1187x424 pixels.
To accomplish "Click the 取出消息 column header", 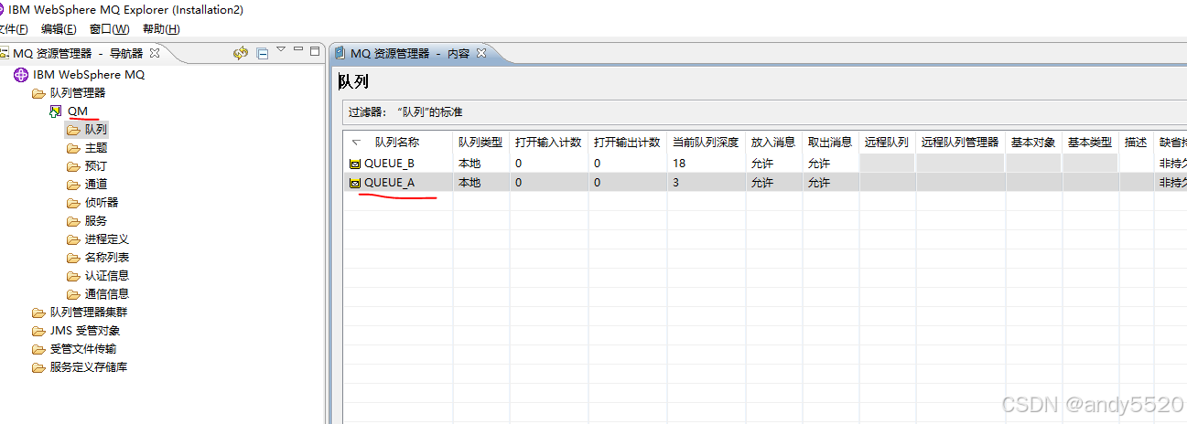I will coord(830,143).
